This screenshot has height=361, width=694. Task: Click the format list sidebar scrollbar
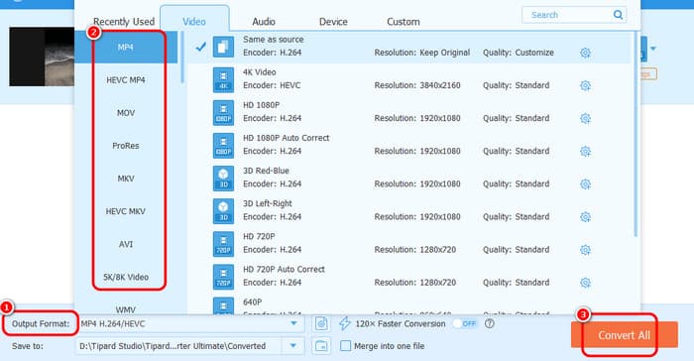(x=181, y=57)
